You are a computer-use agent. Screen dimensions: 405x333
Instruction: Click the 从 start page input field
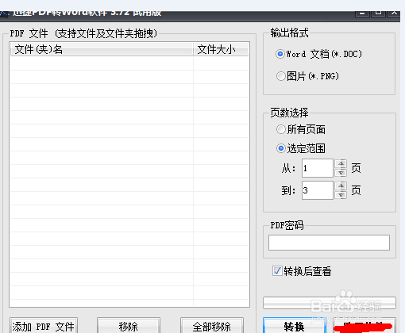(318, 168)
